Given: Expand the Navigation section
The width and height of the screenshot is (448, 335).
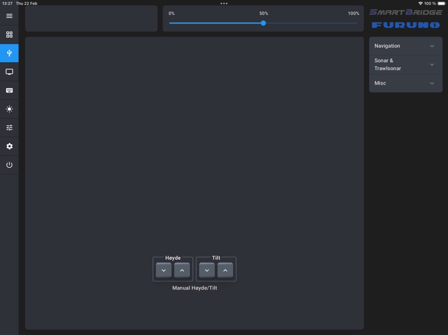Looking at the screenshot, I should (x=406, y=46).
